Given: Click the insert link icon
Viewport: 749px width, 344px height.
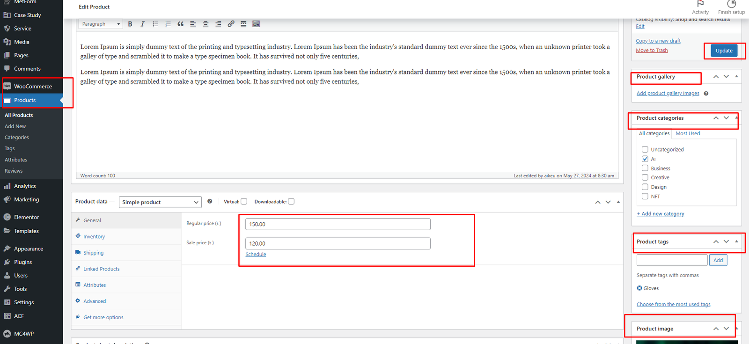Looking at the screenshot, I should coord(231,24).
